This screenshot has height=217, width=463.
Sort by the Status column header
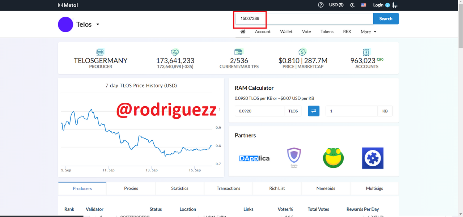coord(156,209)
